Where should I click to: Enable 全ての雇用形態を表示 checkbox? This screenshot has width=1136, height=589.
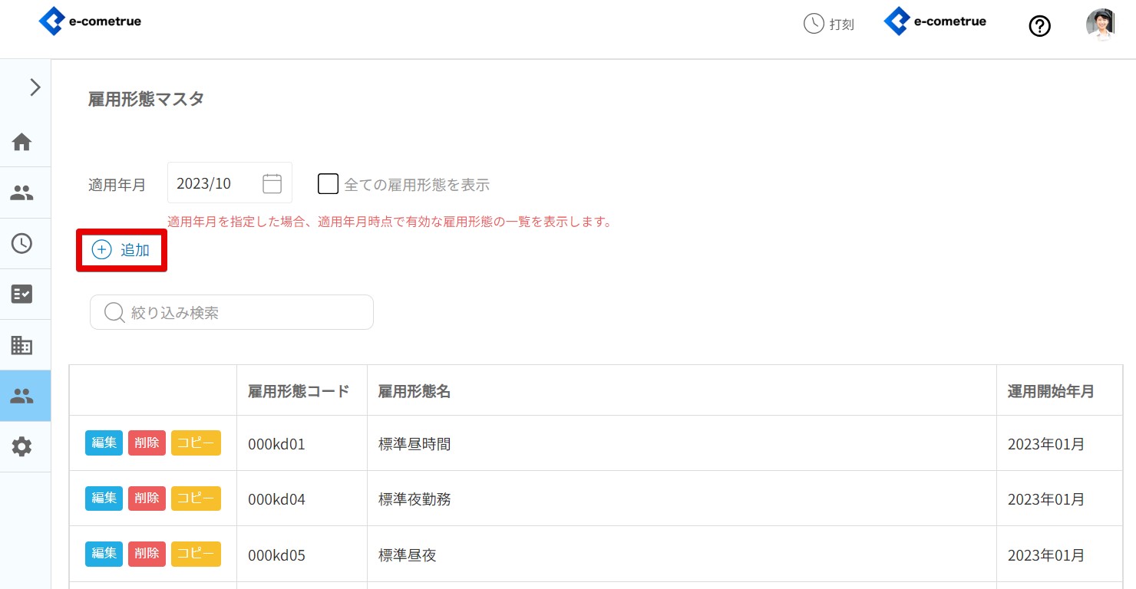[328, 184]
